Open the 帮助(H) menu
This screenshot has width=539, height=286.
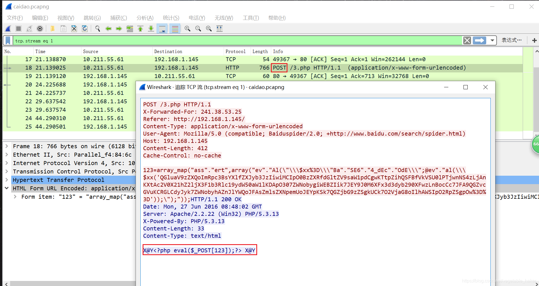277,18
